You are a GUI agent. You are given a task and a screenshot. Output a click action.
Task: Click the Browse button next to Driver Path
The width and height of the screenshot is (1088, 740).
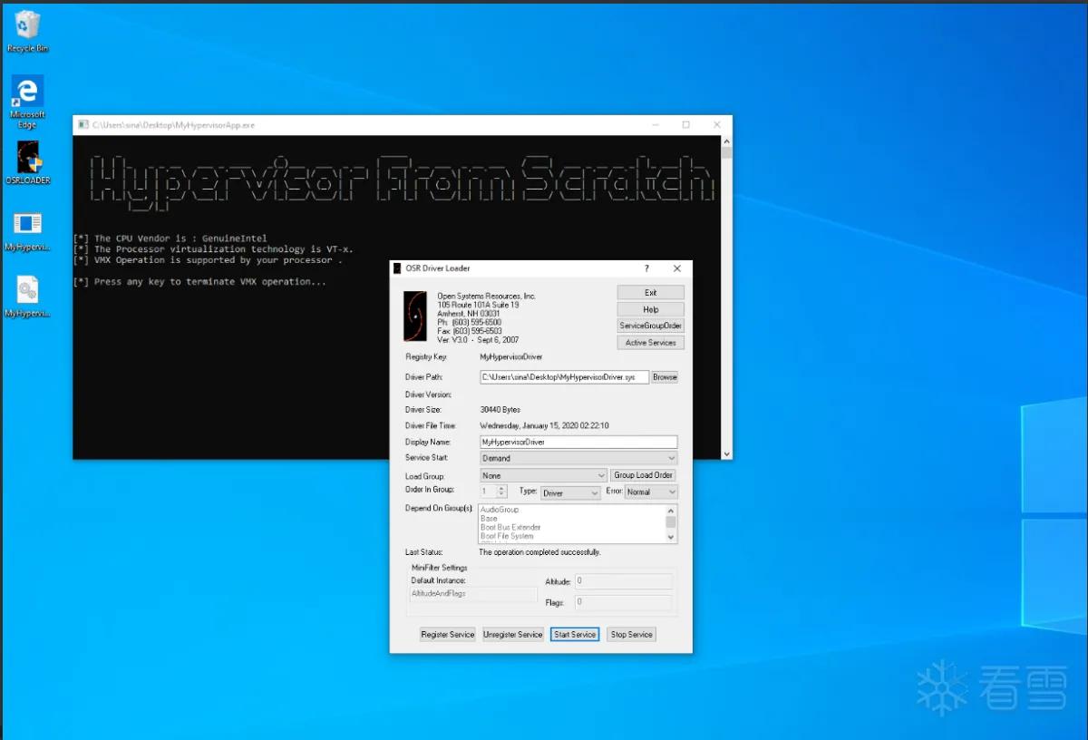pos(665,377)
